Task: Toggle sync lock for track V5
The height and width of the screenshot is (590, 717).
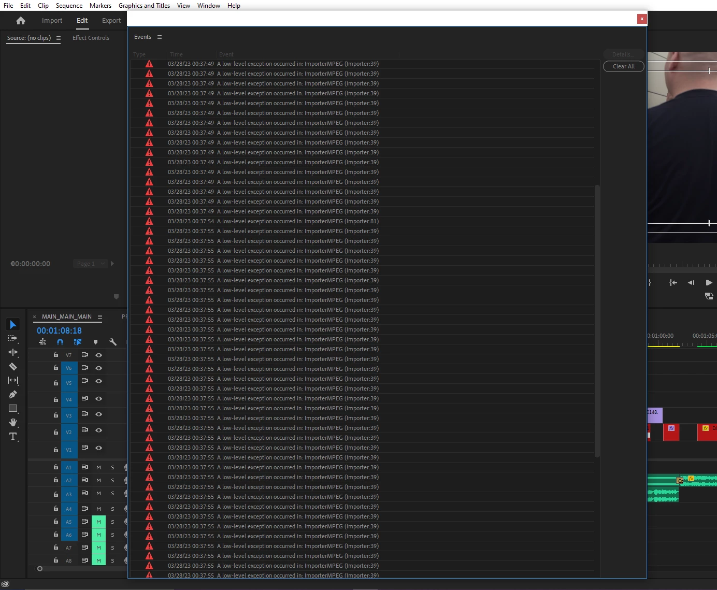Action: (x=84, y=381)
